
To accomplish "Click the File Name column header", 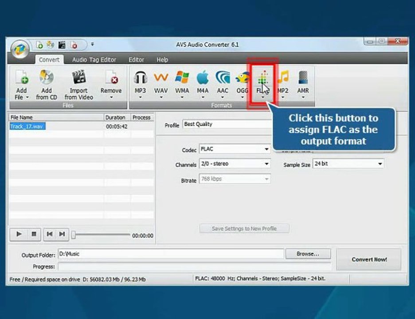I will pyautogui.click(x=56, y=117).
